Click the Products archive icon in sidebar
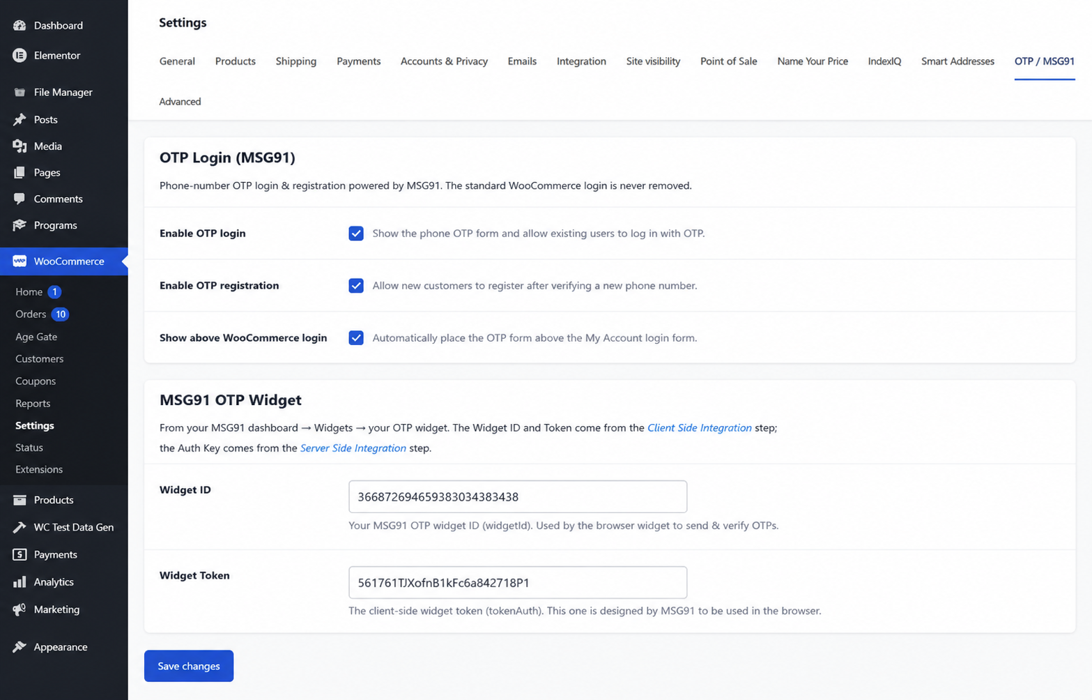Screen dimensions: 1092x700 [20, 500]
